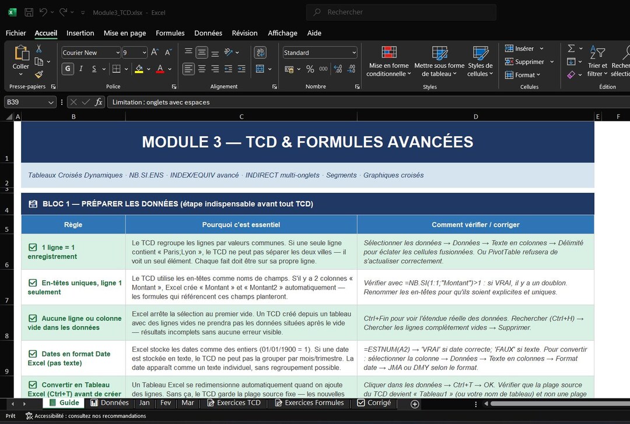Expand the Name Box B39 dropdown
Image resolution: width=630 pixels, height=424 pixels.
pos(51,103)
